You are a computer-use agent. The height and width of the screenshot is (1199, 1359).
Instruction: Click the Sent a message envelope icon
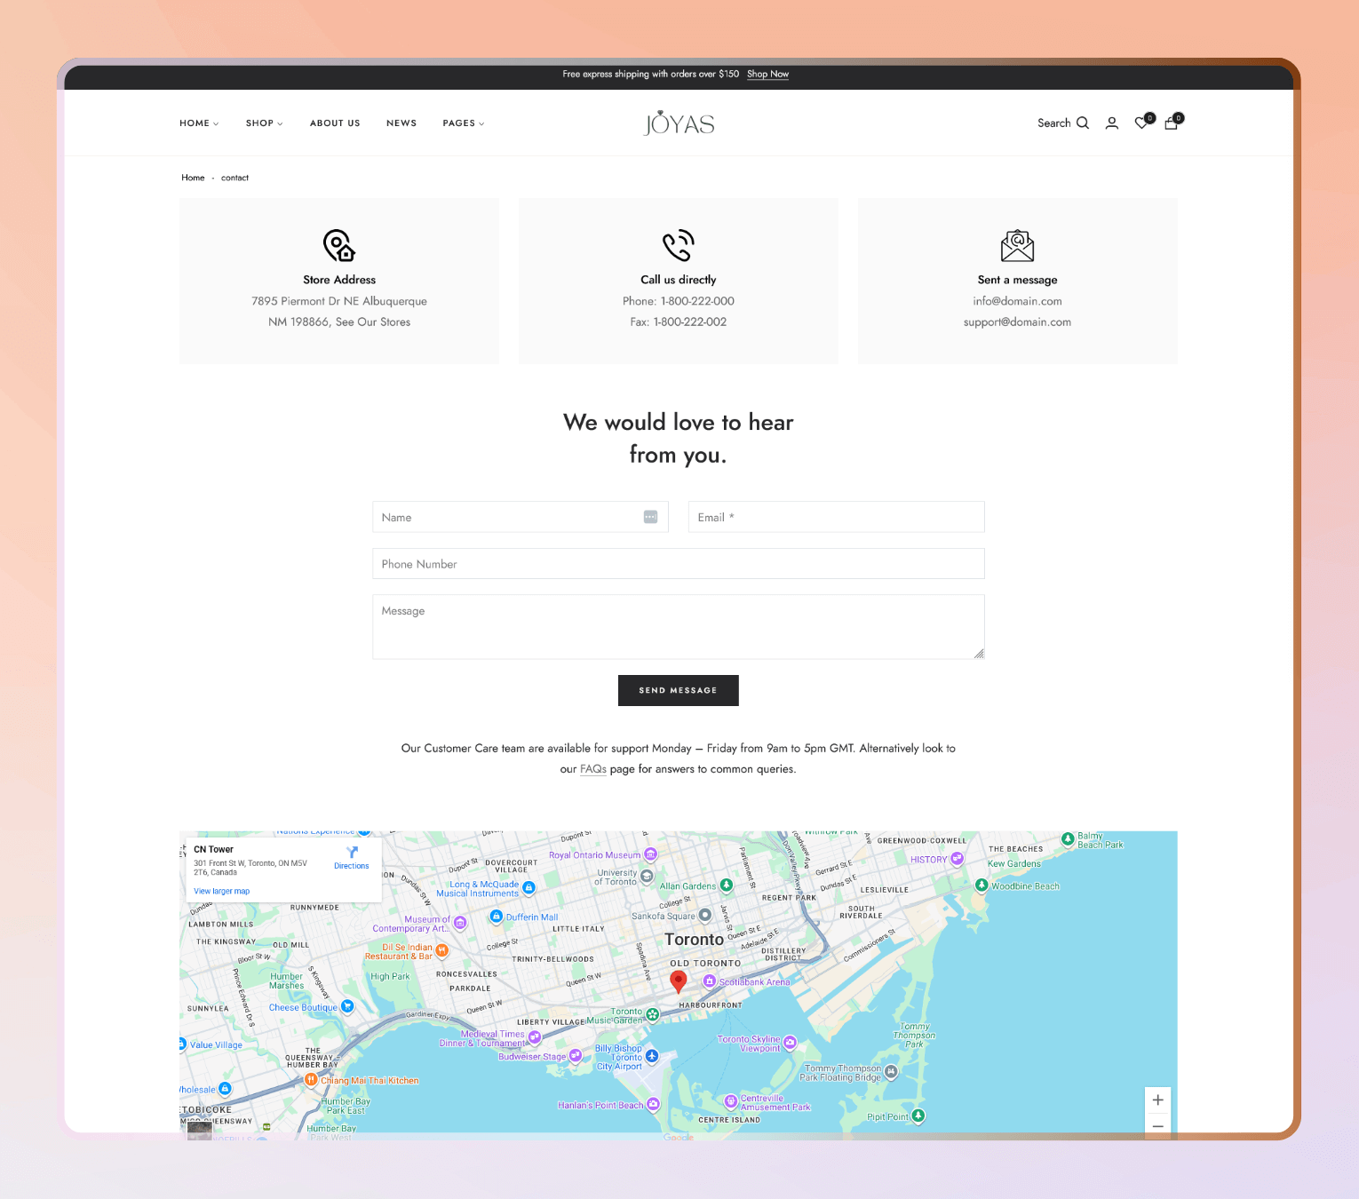tap(1018, 245)
